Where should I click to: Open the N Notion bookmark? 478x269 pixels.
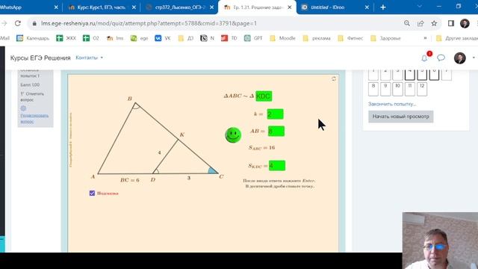208,38
